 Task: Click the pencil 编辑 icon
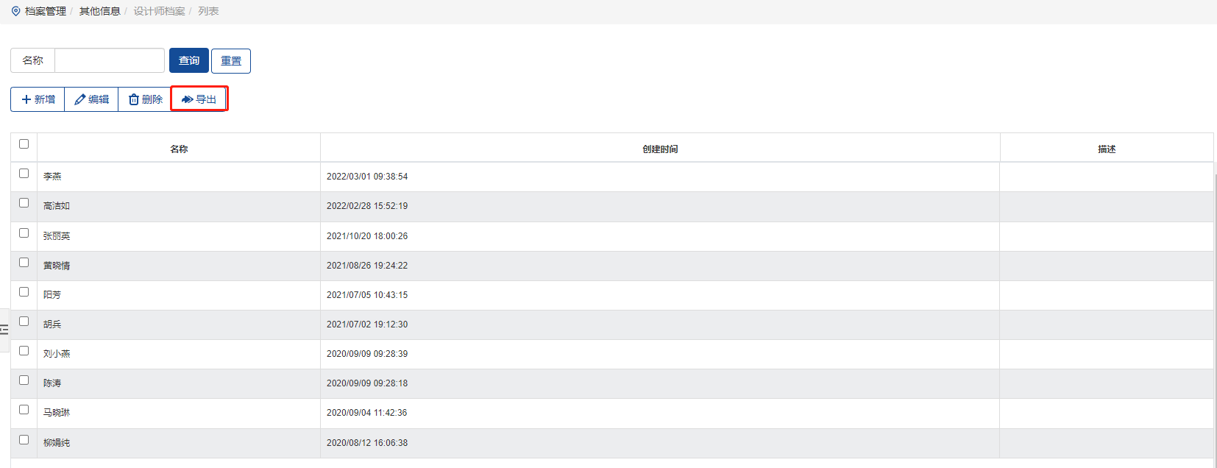[x=79, y=99]
